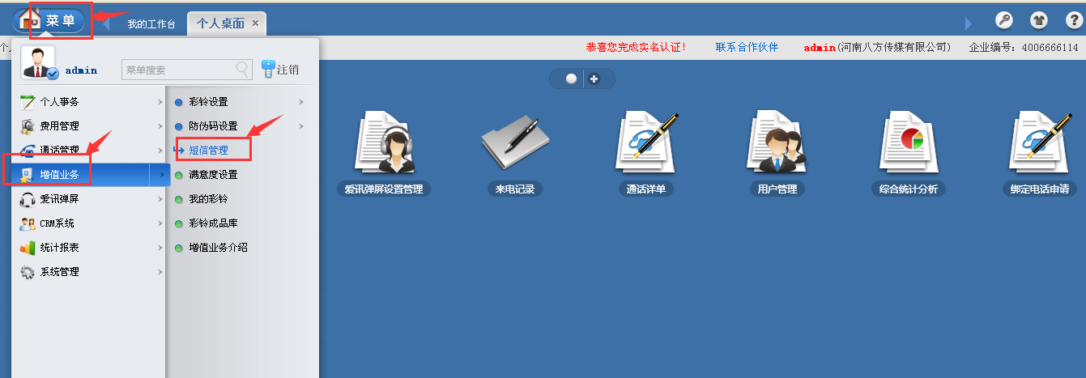The image size is (1086, 378).
Task: Click the CRM系统 people icon
Action: pyautogui.click(x=28, y=223)
